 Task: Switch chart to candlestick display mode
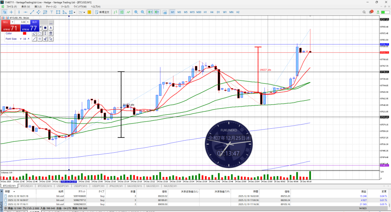pos(122,12)
